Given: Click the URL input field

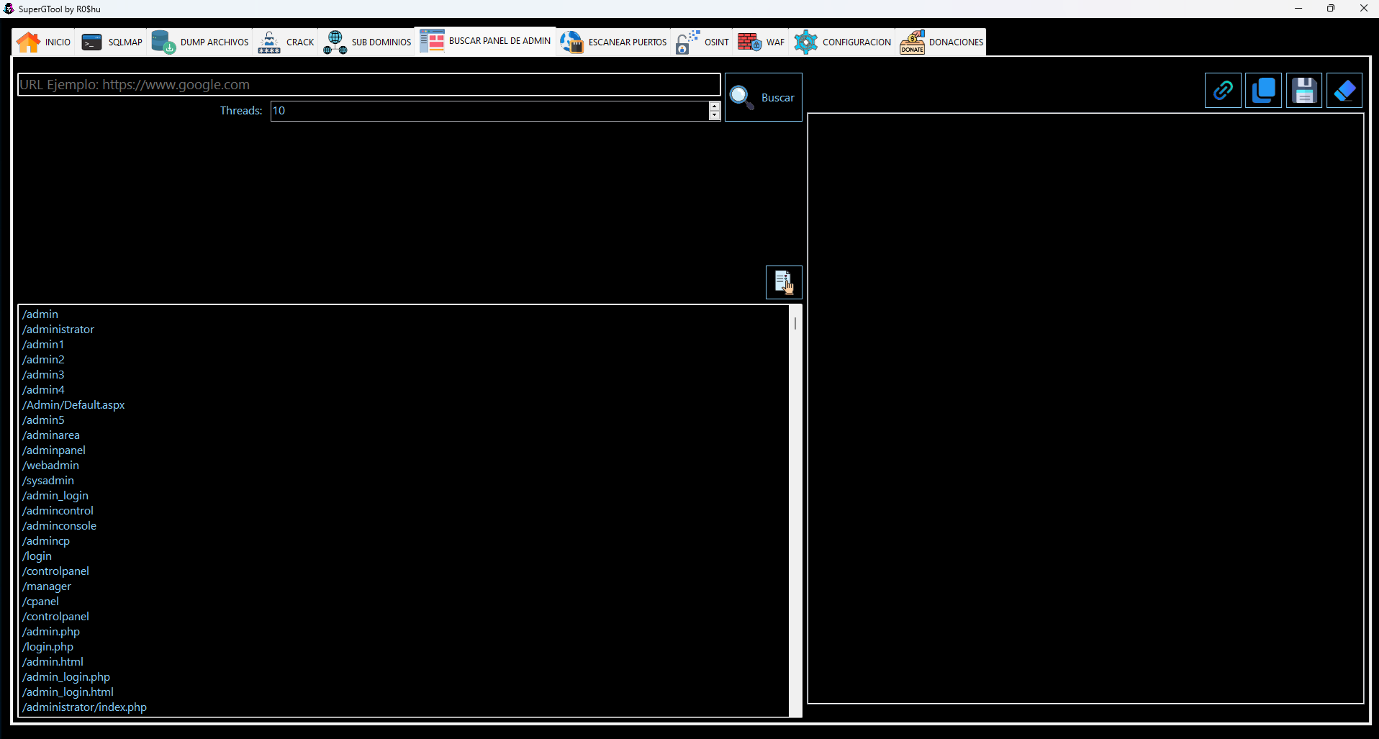Looking at the screenshot, I should tap(369, 84).
